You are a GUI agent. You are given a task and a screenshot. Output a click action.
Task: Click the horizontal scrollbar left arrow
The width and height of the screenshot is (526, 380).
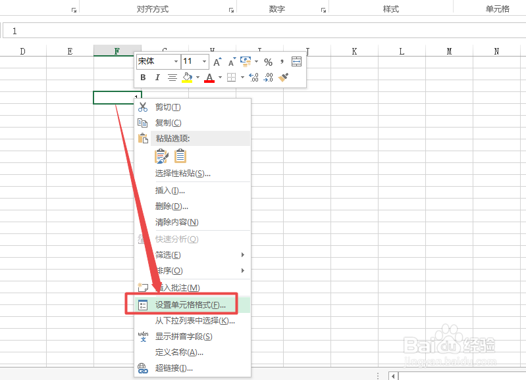(393, 376)
